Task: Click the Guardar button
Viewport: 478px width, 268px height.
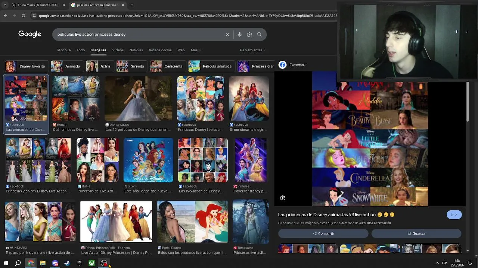Action: (x=416, y=233)
